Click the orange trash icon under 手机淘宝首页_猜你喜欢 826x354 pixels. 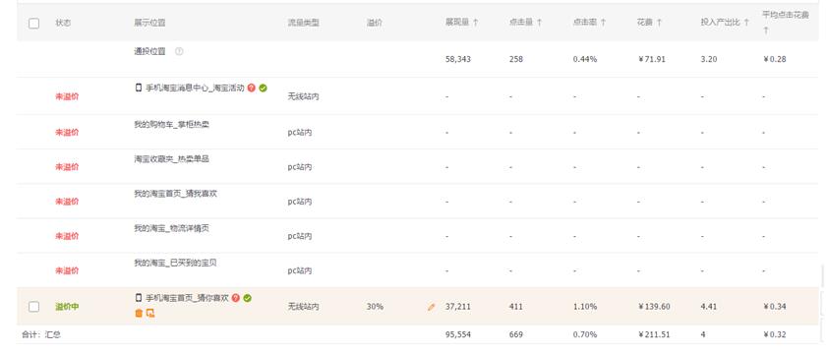pos(139,313)
